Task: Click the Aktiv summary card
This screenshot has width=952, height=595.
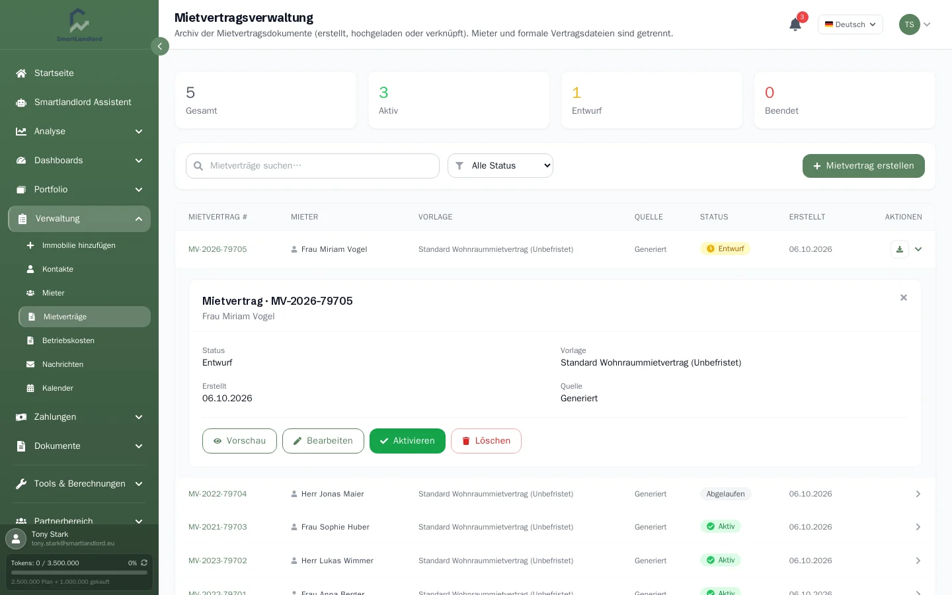Action: 459,100
